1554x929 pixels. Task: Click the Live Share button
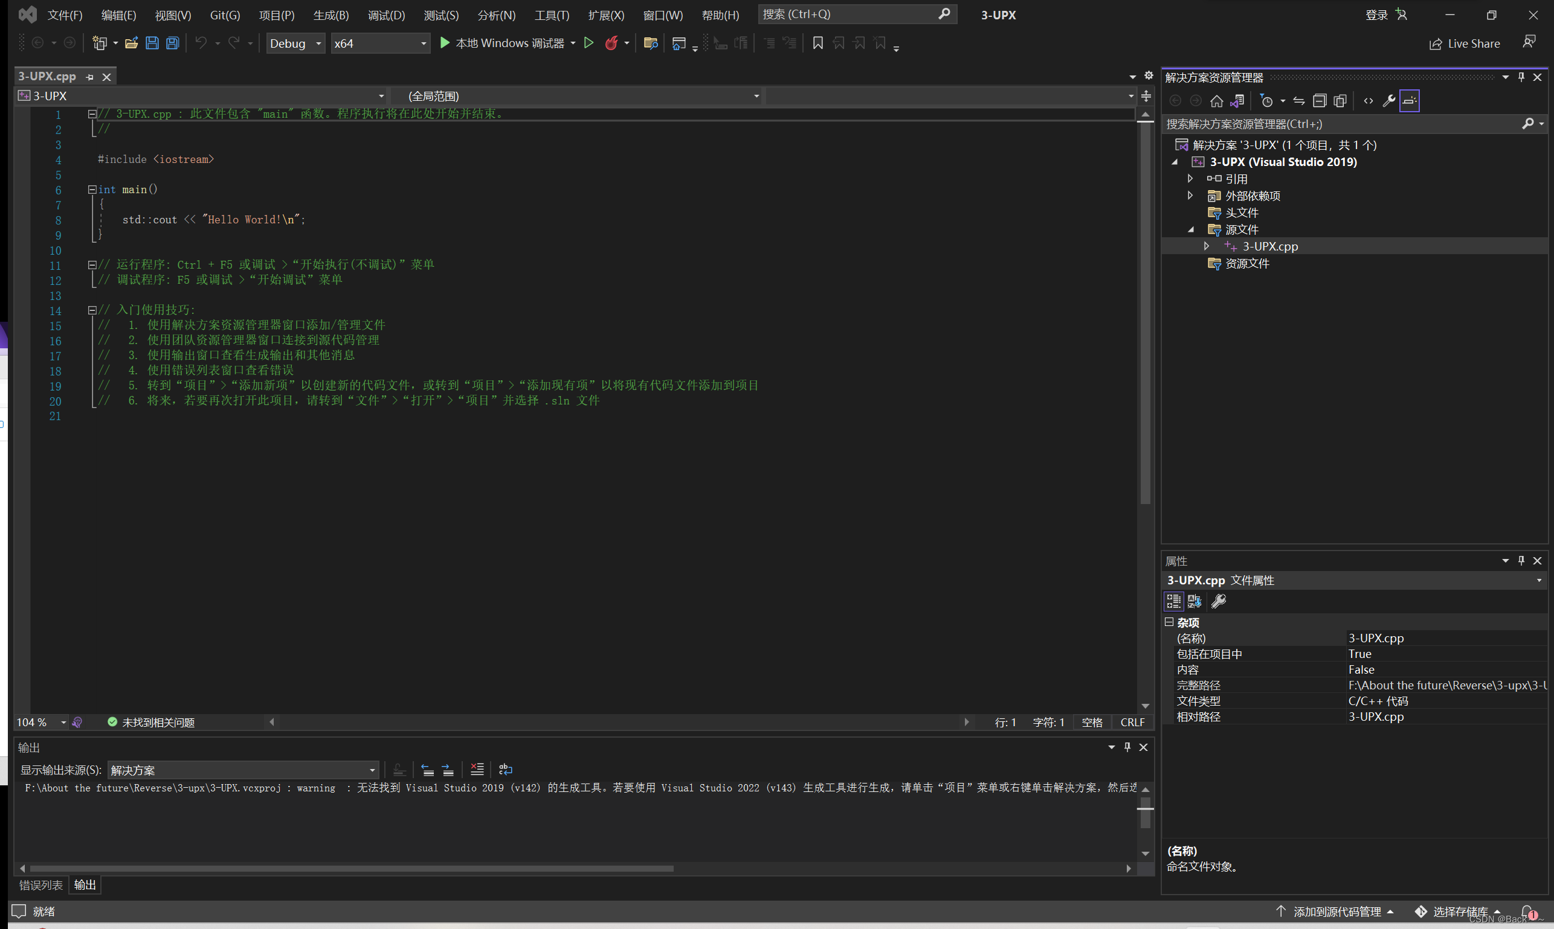pyautogui.click(x=1465, y=43)
